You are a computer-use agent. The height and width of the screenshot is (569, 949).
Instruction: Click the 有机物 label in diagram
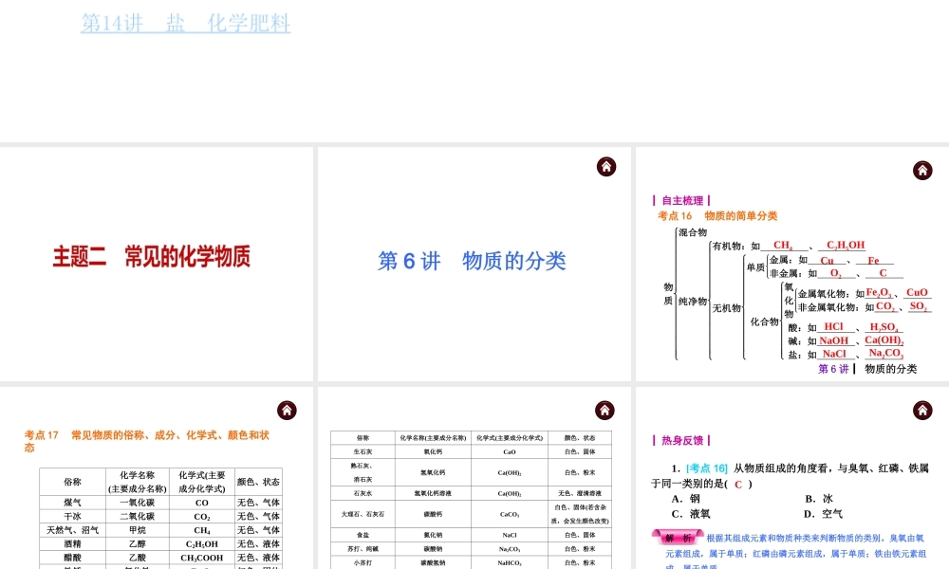pos(726,246)
